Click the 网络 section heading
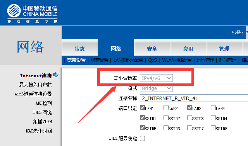The image size is (248, 146). tap(30, 47)
